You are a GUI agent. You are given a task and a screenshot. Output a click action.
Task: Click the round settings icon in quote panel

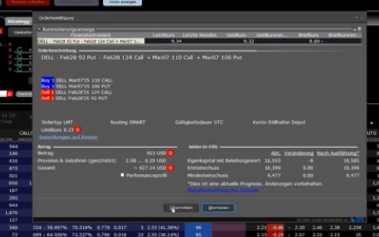359,29
